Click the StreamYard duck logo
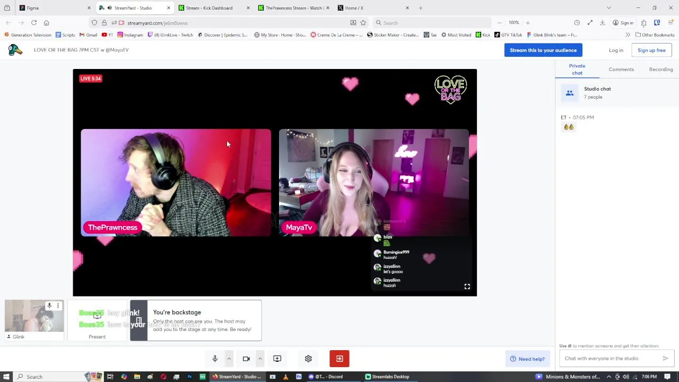679x382 pixels. (15, 50)
